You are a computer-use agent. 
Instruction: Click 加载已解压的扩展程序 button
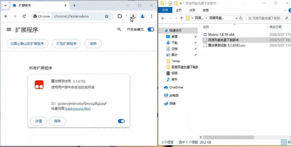(x=27, y=44)
